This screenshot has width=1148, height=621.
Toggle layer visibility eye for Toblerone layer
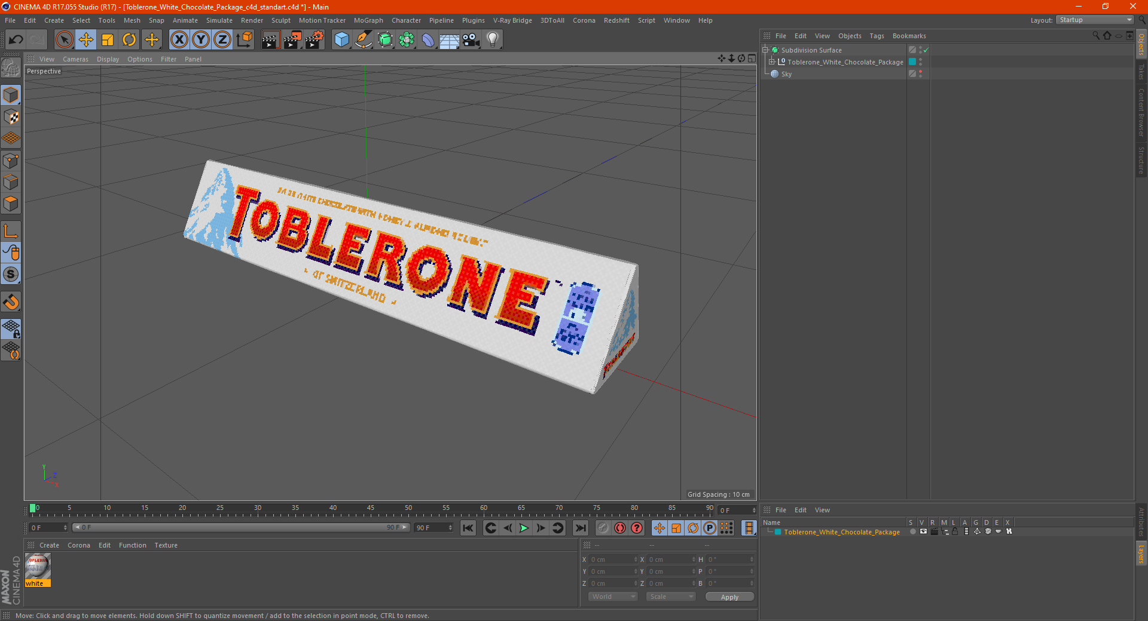(x=923, y=531)
